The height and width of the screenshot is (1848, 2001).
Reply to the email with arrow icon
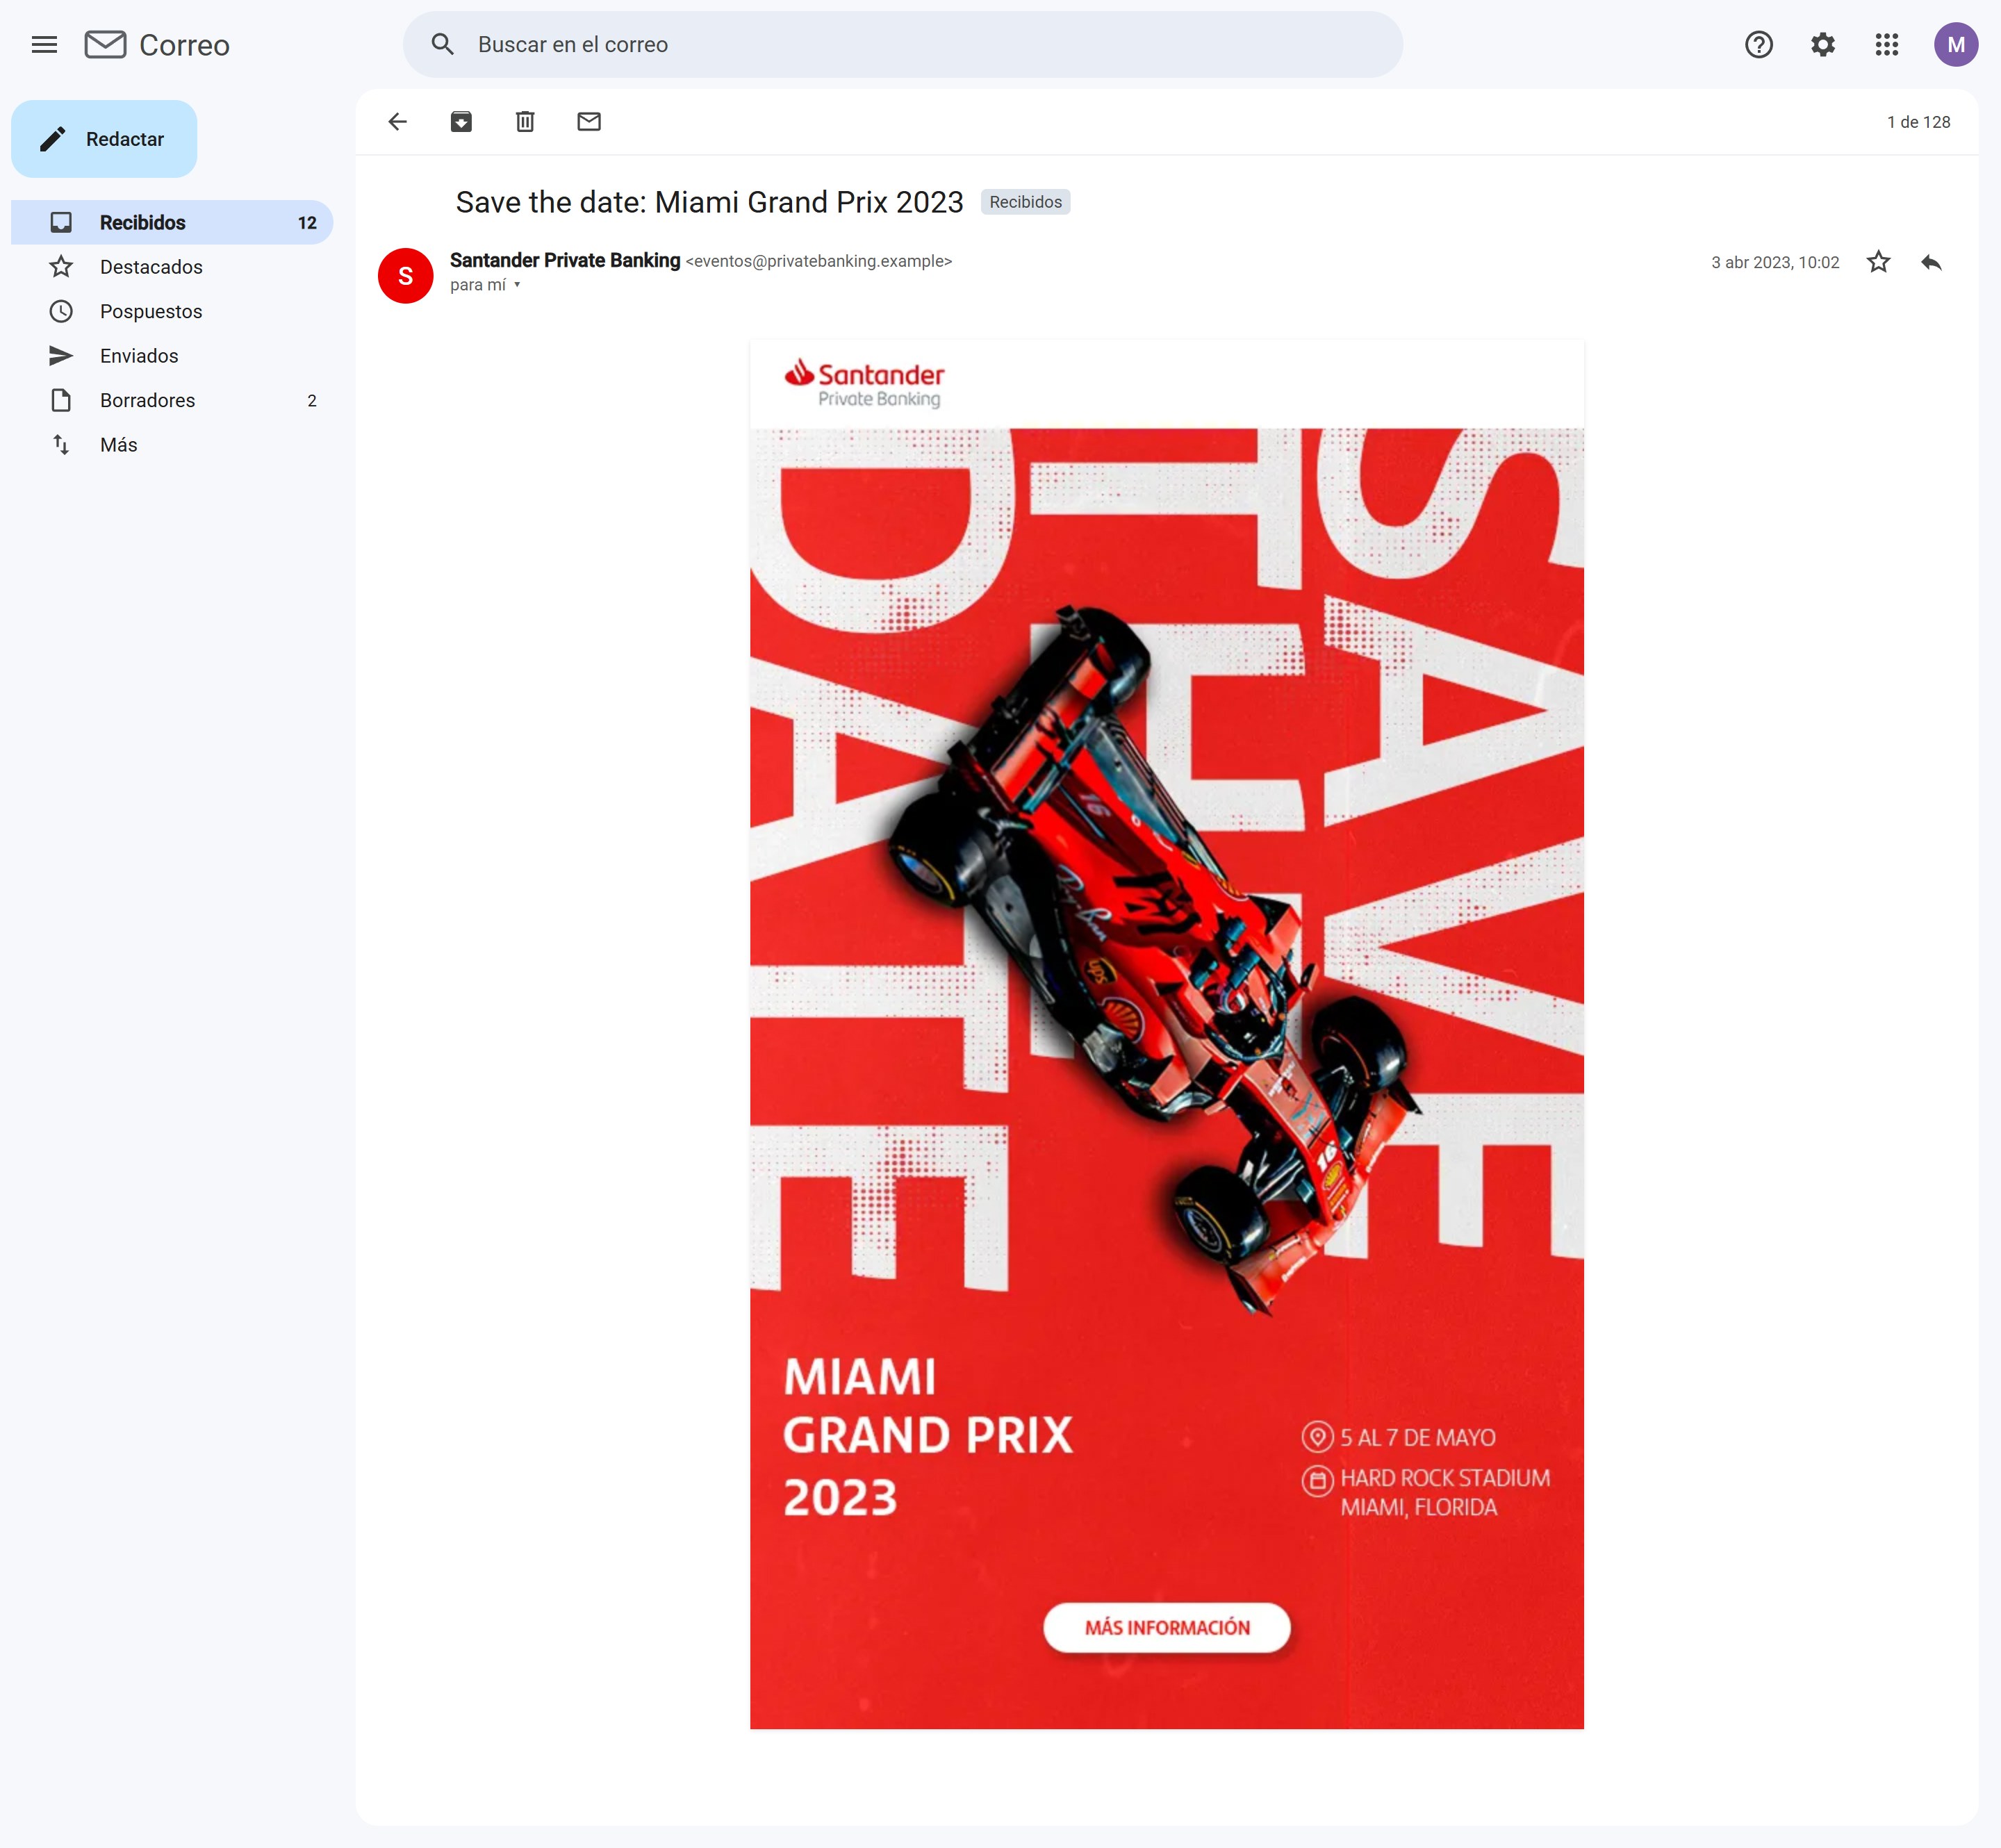click(x=1931, y=262)
